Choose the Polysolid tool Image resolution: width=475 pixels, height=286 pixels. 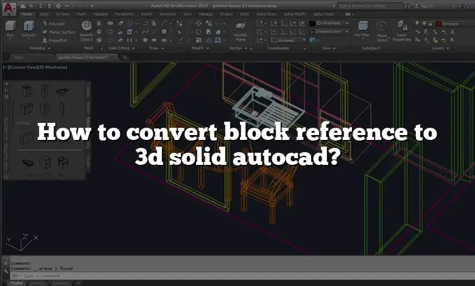coord(52,23)
